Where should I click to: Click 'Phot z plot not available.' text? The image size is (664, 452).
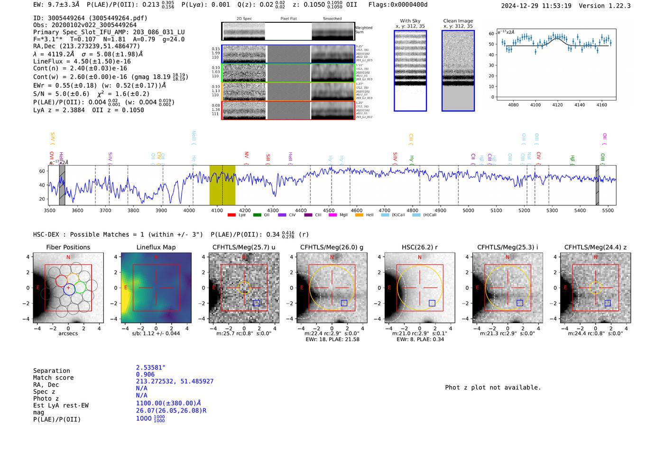coord(493,387)
